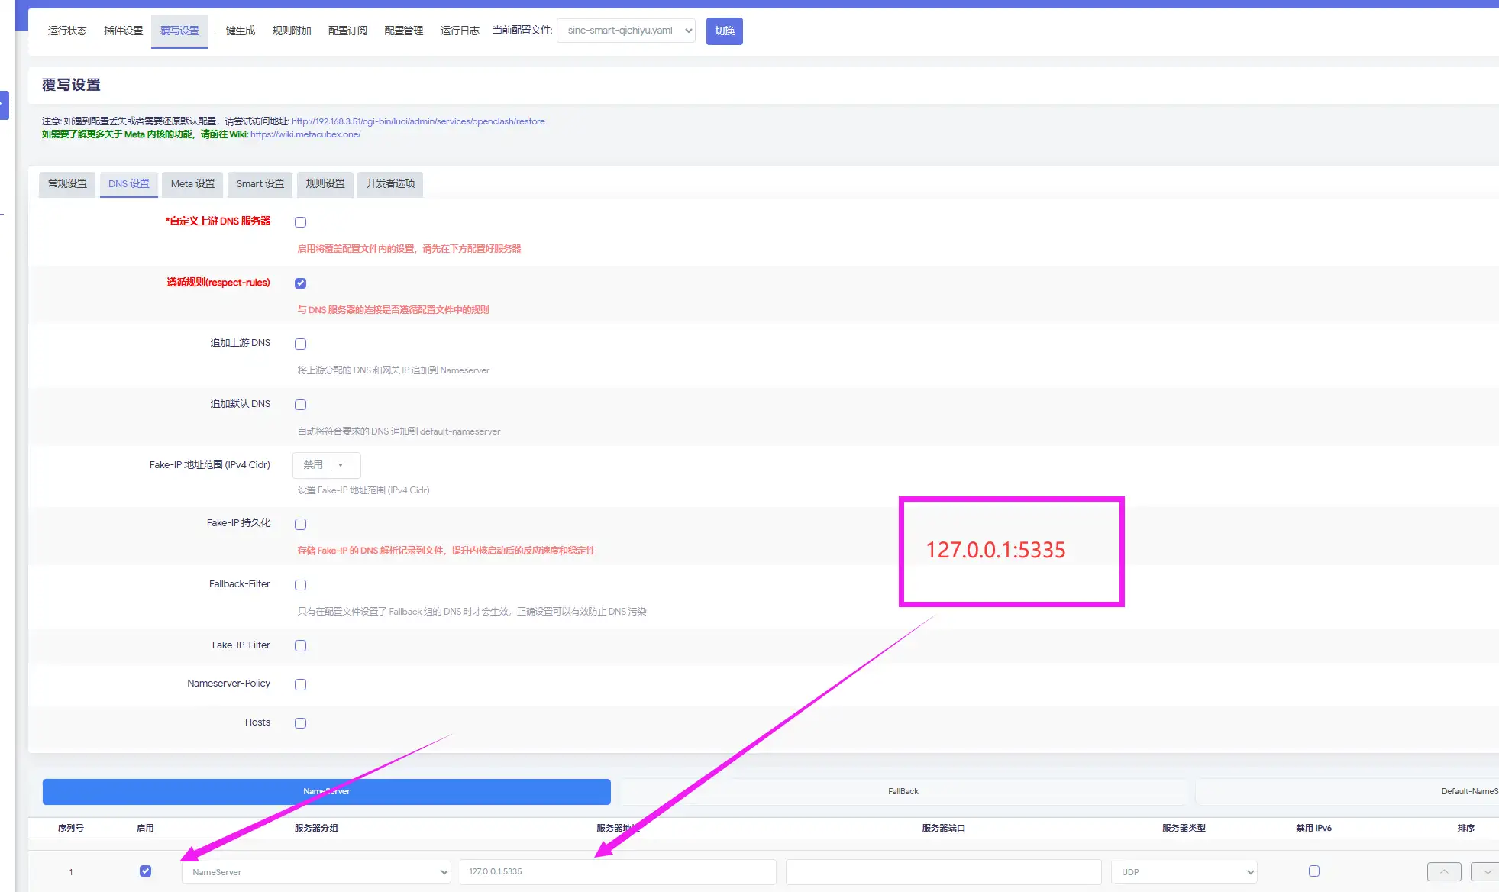Enable the Nameserver-Policy checkbox

(x=300, y=684)
